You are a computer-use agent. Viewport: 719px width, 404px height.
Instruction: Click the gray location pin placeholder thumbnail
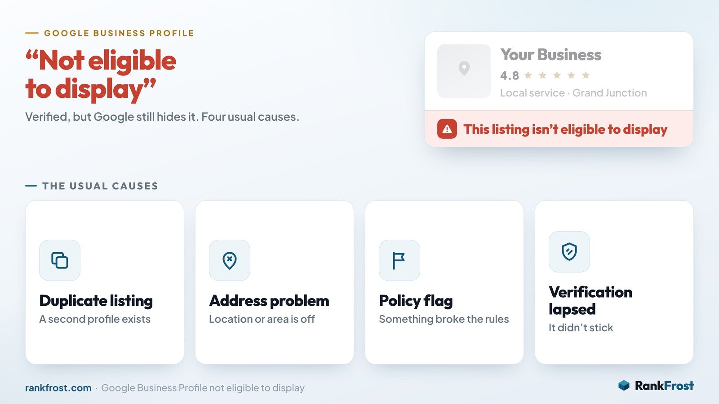464,71
